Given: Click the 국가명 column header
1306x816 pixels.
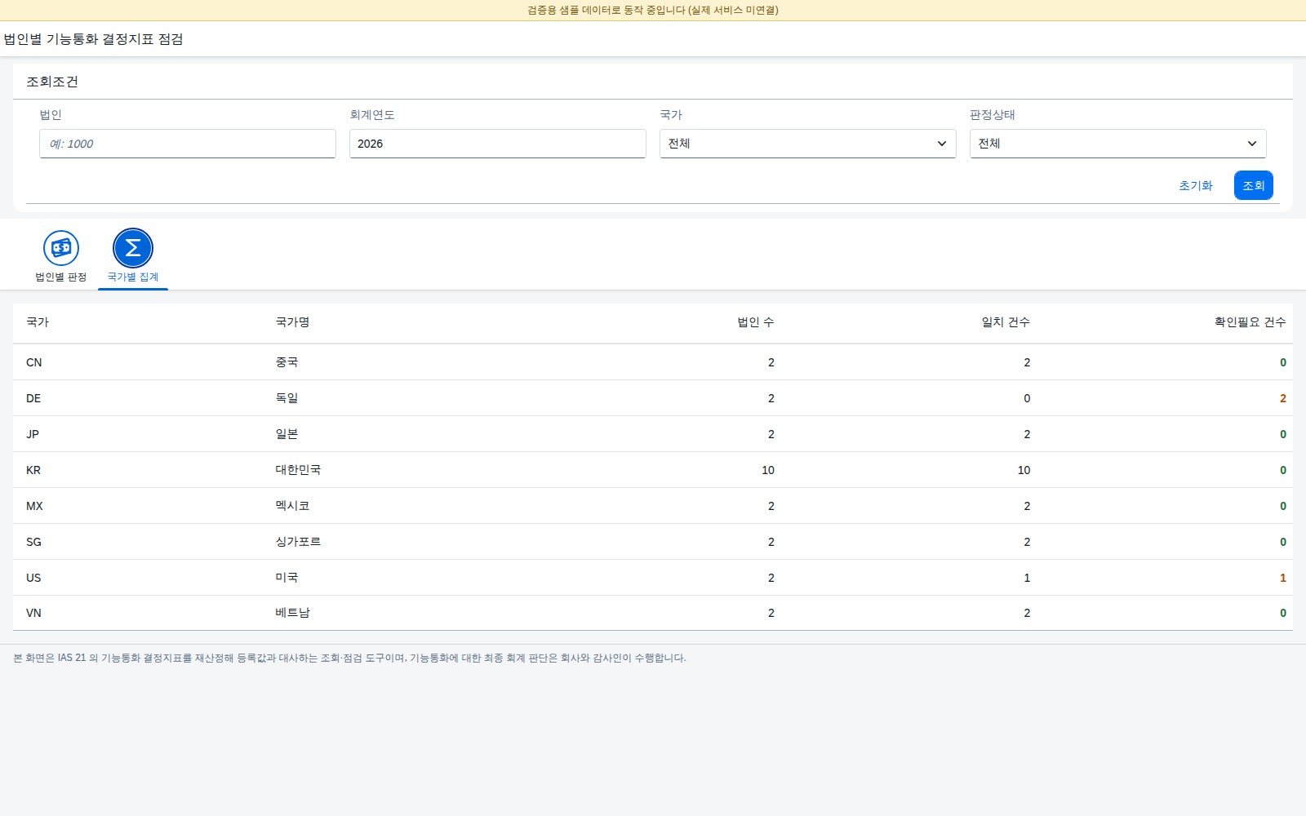Looking at the screenshot, I should tap(292, 322).
